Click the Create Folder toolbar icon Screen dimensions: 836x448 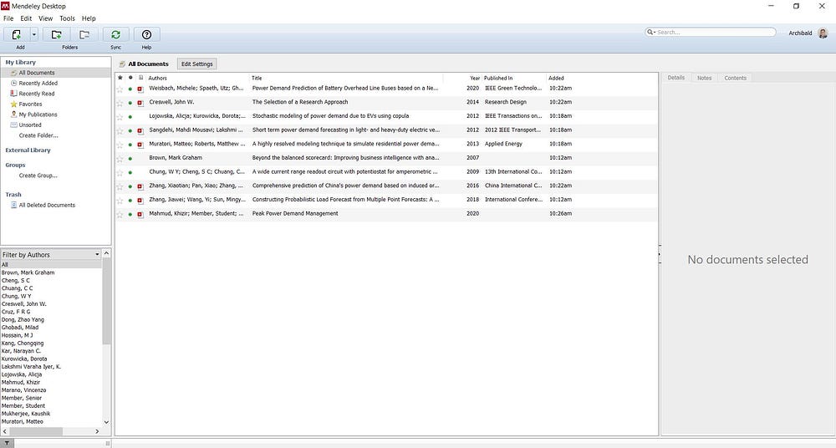point(56,34)
